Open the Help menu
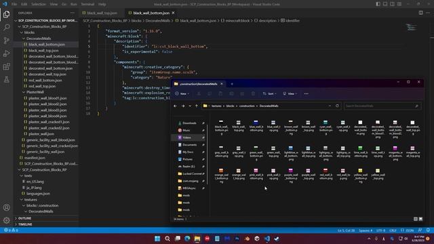 [x=102, y=4]
